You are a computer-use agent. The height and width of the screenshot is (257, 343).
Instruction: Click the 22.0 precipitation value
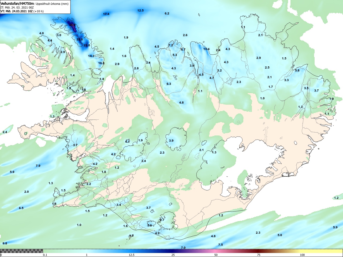click(87, 45)
